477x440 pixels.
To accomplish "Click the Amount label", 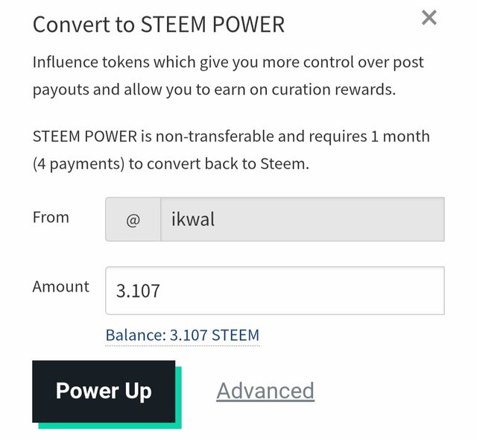I will (60, 287).
